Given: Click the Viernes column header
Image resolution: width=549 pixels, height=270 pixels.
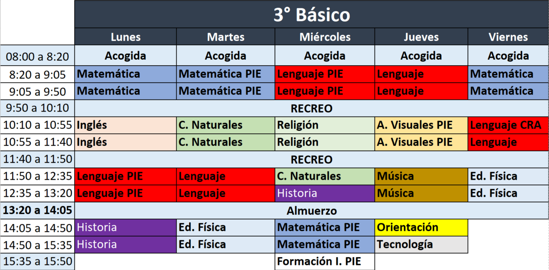Looking at the screenshot, I should pos(508,37).
